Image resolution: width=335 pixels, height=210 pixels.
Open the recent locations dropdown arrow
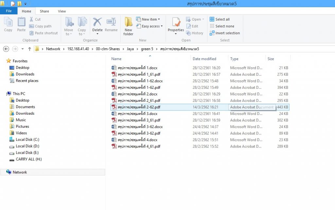pos(23,49)
